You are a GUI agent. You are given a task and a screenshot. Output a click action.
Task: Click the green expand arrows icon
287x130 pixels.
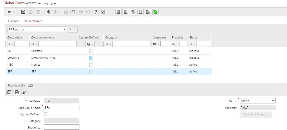tap(155, 12)
